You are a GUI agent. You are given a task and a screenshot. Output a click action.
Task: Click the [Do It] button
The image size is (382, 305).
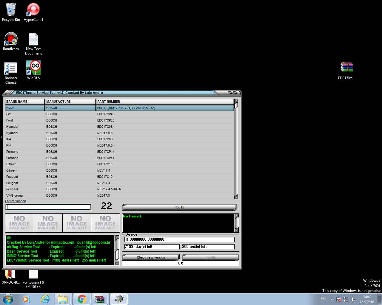(x=179, y=207)
